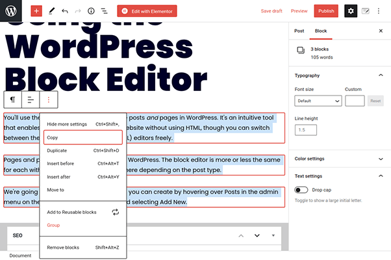This screenshot has width=391, height=260.
Task: Select Group from block menu
Action: 83,225
